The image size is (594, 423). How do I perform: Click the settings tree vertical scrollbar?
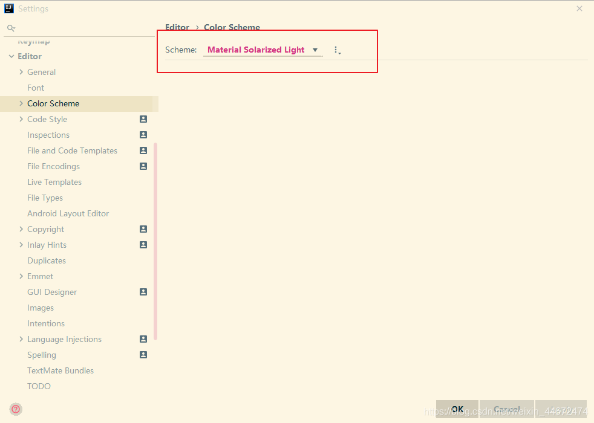(x=155, y=241)
